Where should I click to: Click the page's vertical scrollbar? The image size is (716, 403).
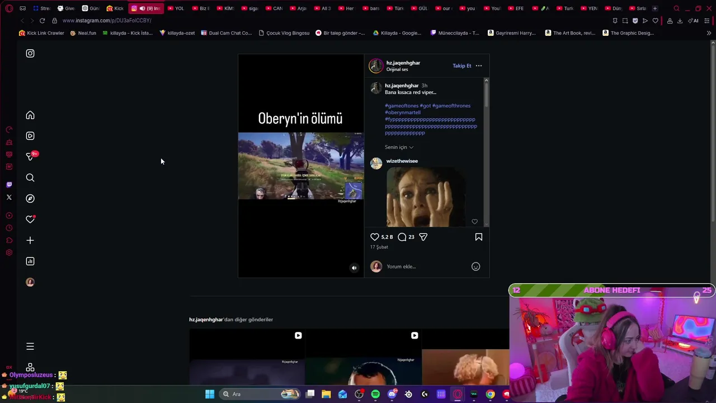click(713, 134)
